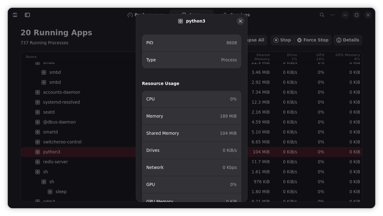Click the process icon beside the sleep entry
Screen dimensions: 383x216
(x=50, y=192)
